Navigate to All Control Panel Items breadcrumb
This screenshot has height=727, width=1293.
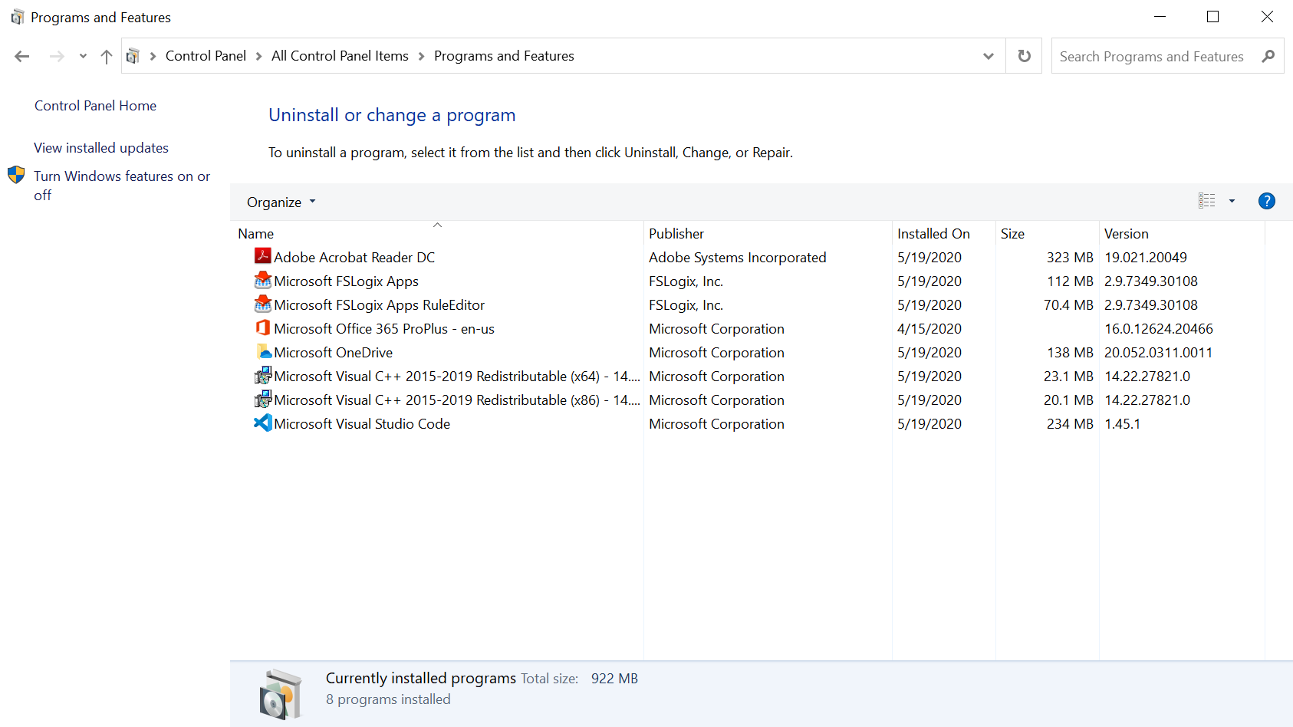coord(340,56)
